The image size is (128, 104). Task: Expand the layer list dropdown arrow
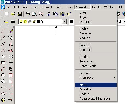(x=64, y=22)
